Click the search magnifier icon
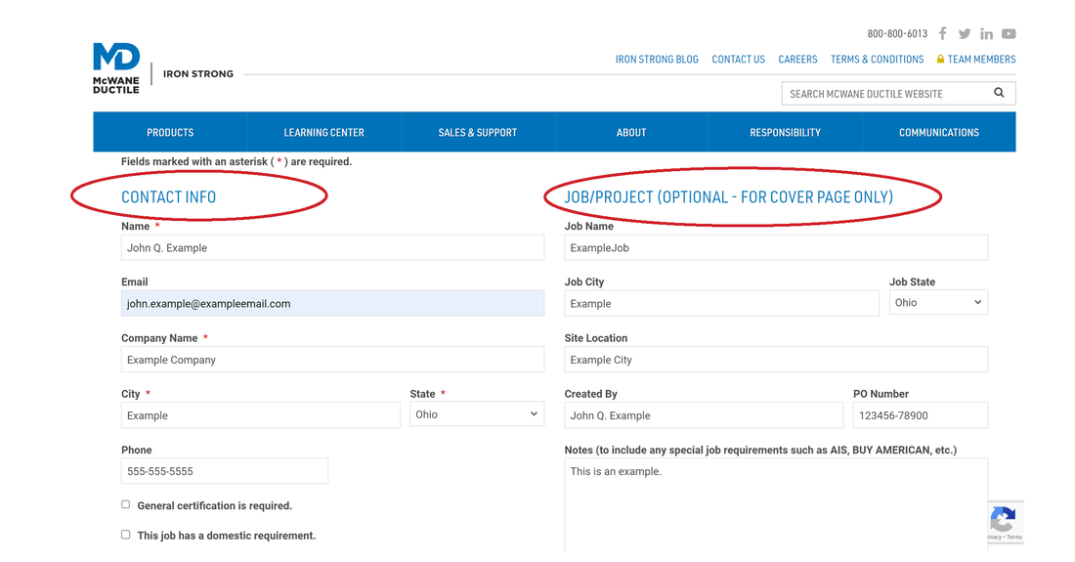This screenshot has width=1075, height=562. tap(999, 93)
